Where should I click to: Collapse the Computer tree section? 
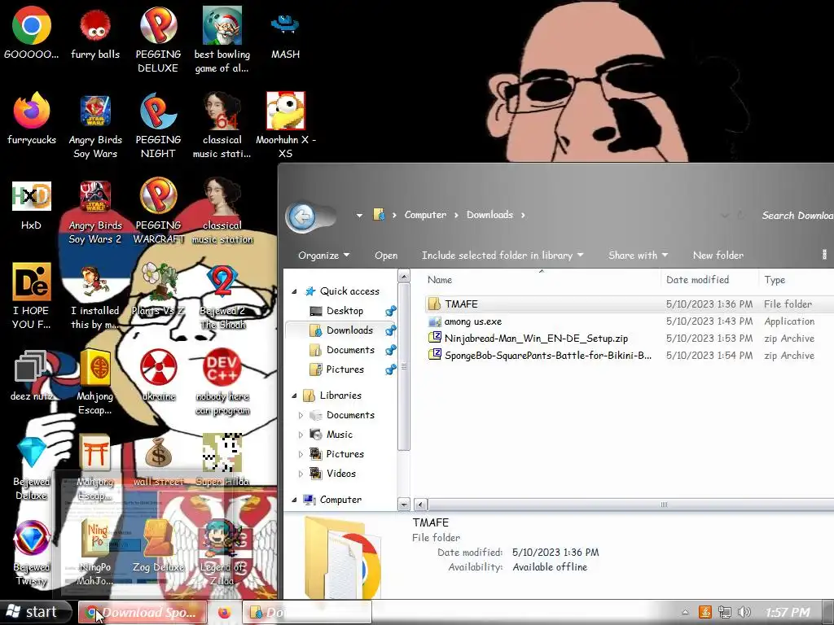click(295, 500)
